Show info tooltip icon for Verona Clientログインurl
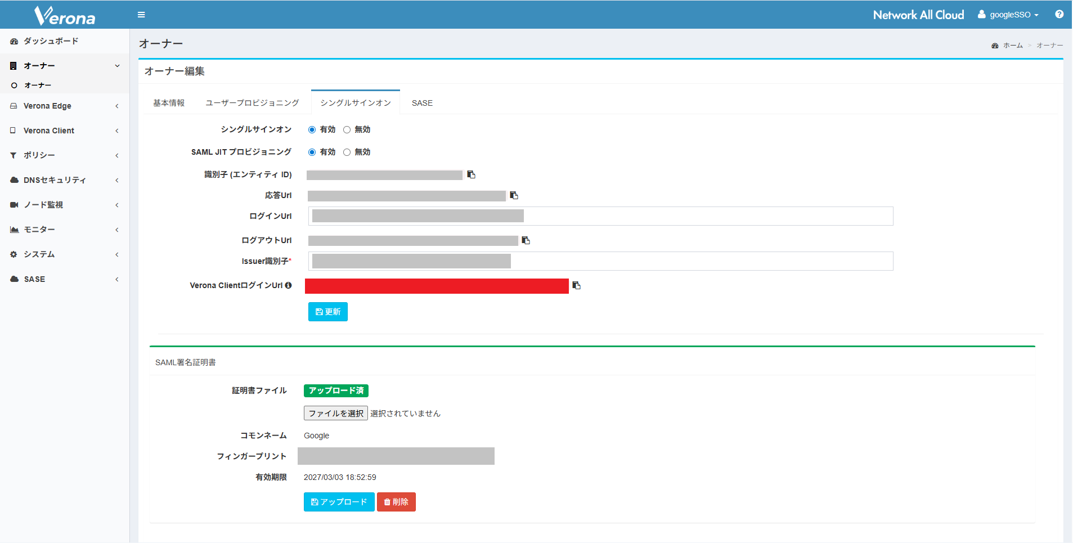 (288, 285)
